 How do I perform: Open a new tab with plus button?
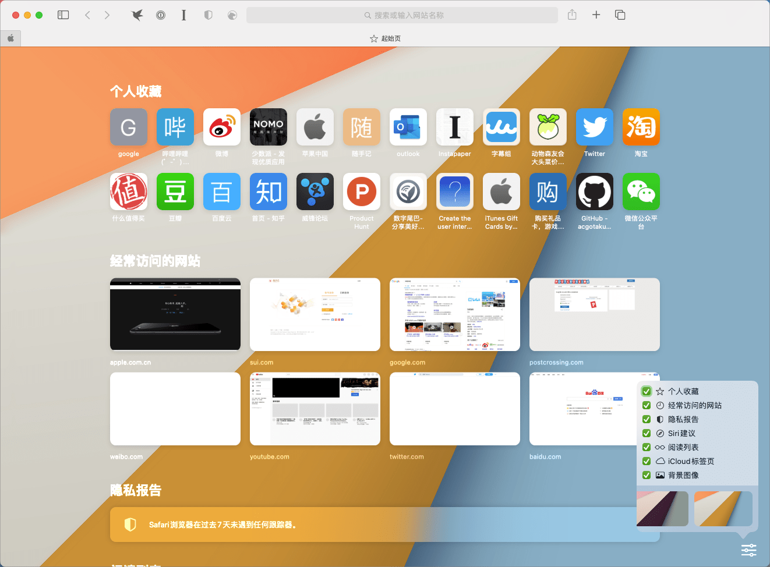(x=596, y=15)
